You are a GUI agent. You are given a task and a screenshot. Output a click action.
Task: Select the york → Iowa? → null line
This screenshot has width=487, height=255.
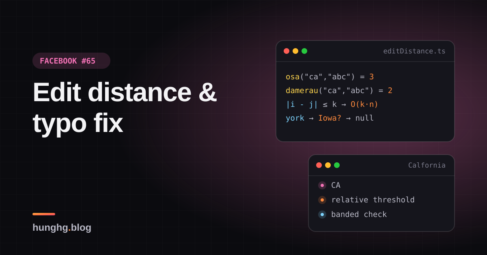tap(330, 118)
